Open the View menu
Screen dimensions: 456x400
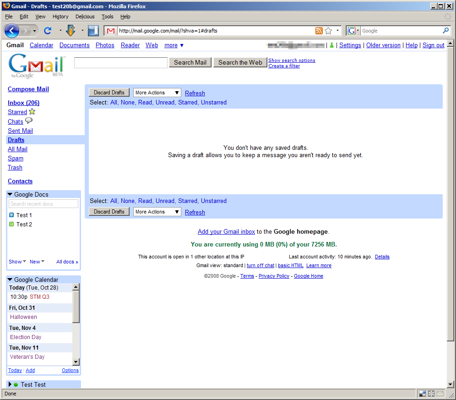[x=40, y=16]
